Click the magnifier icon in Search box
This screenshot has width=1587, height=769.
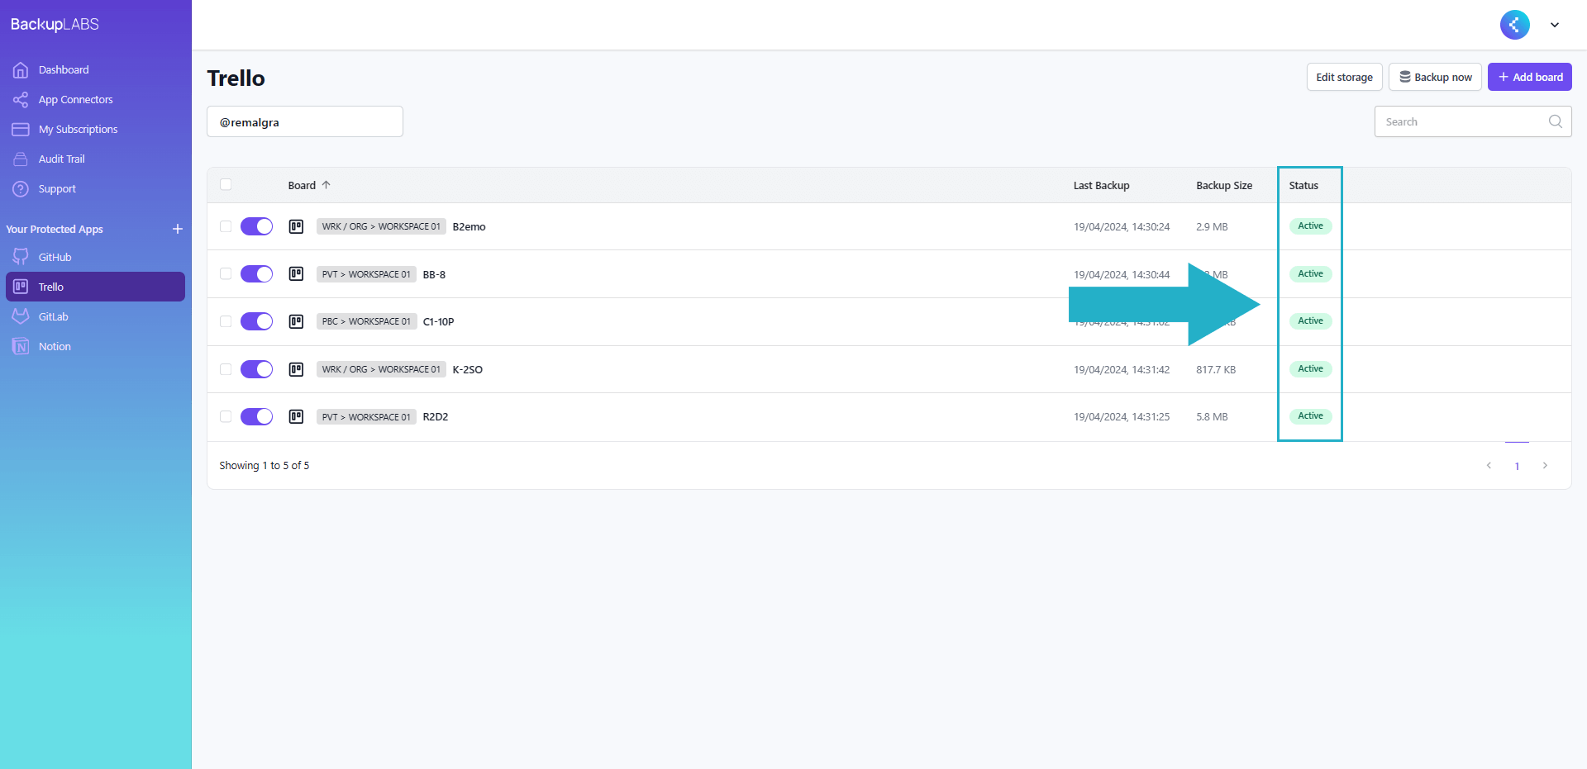pos(1555,121)
